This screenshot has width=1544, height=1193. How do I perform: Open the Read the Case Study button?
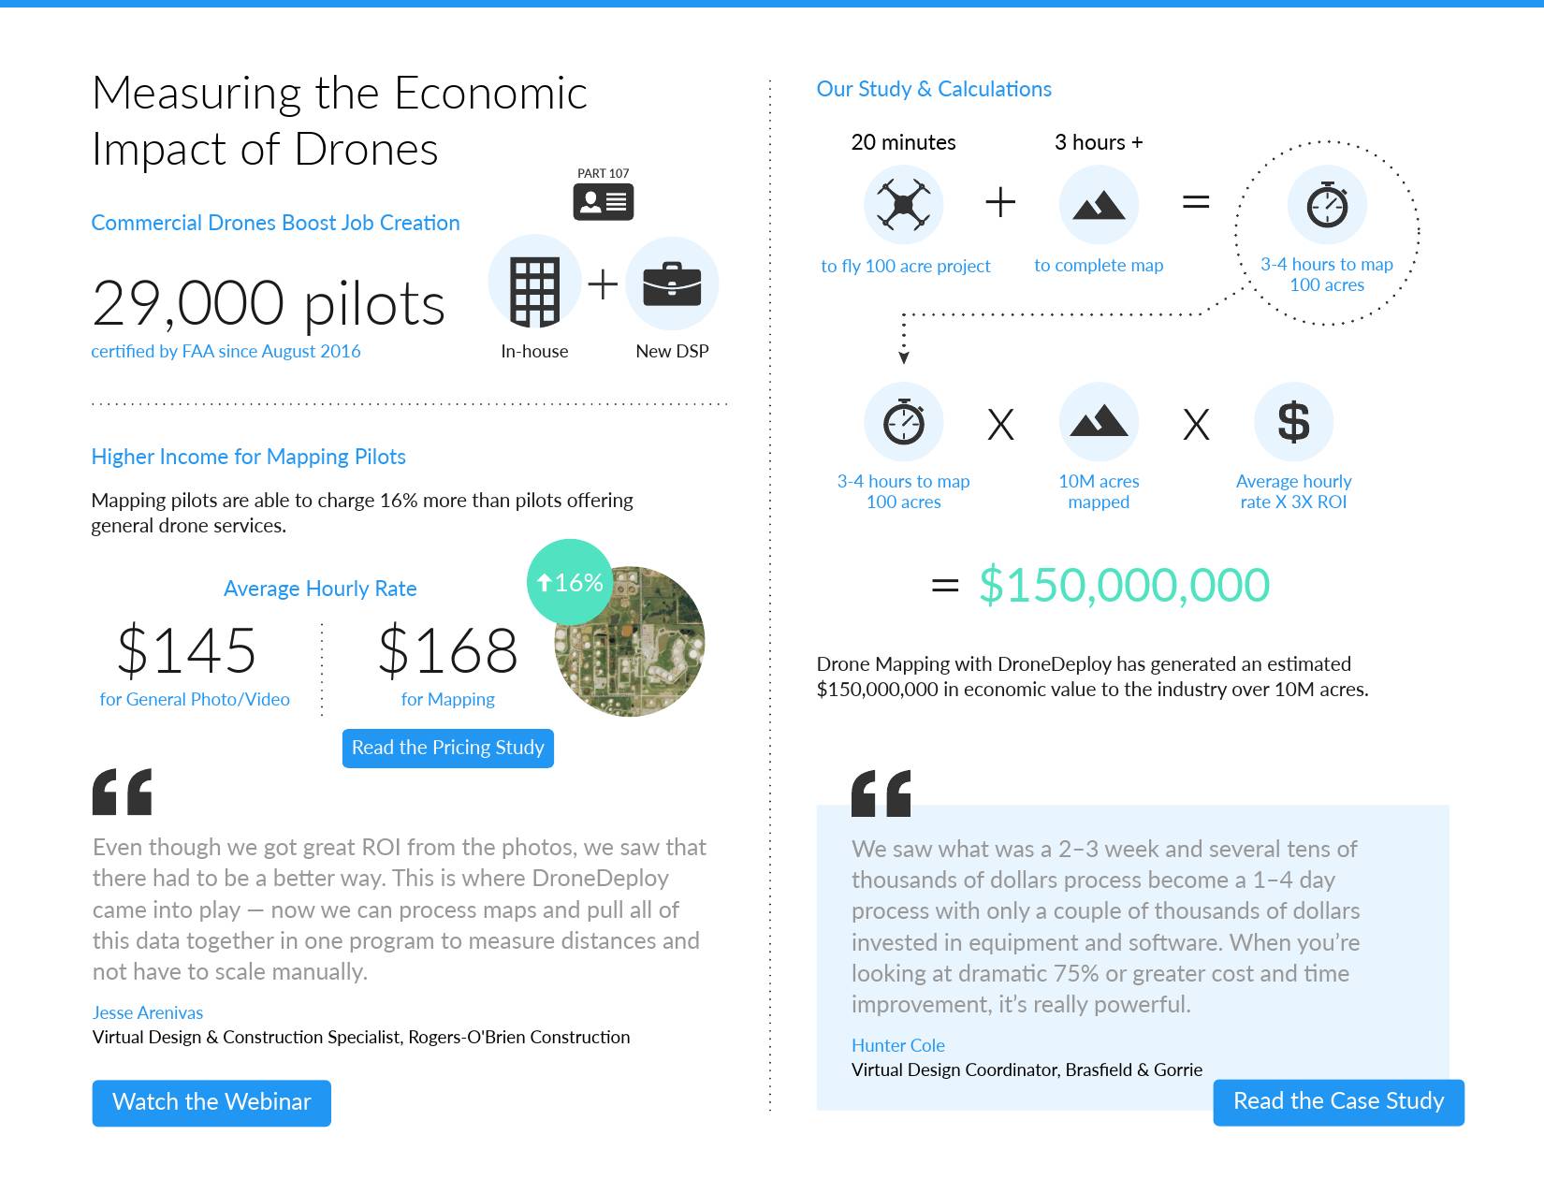click(x=1338, y=1101)
